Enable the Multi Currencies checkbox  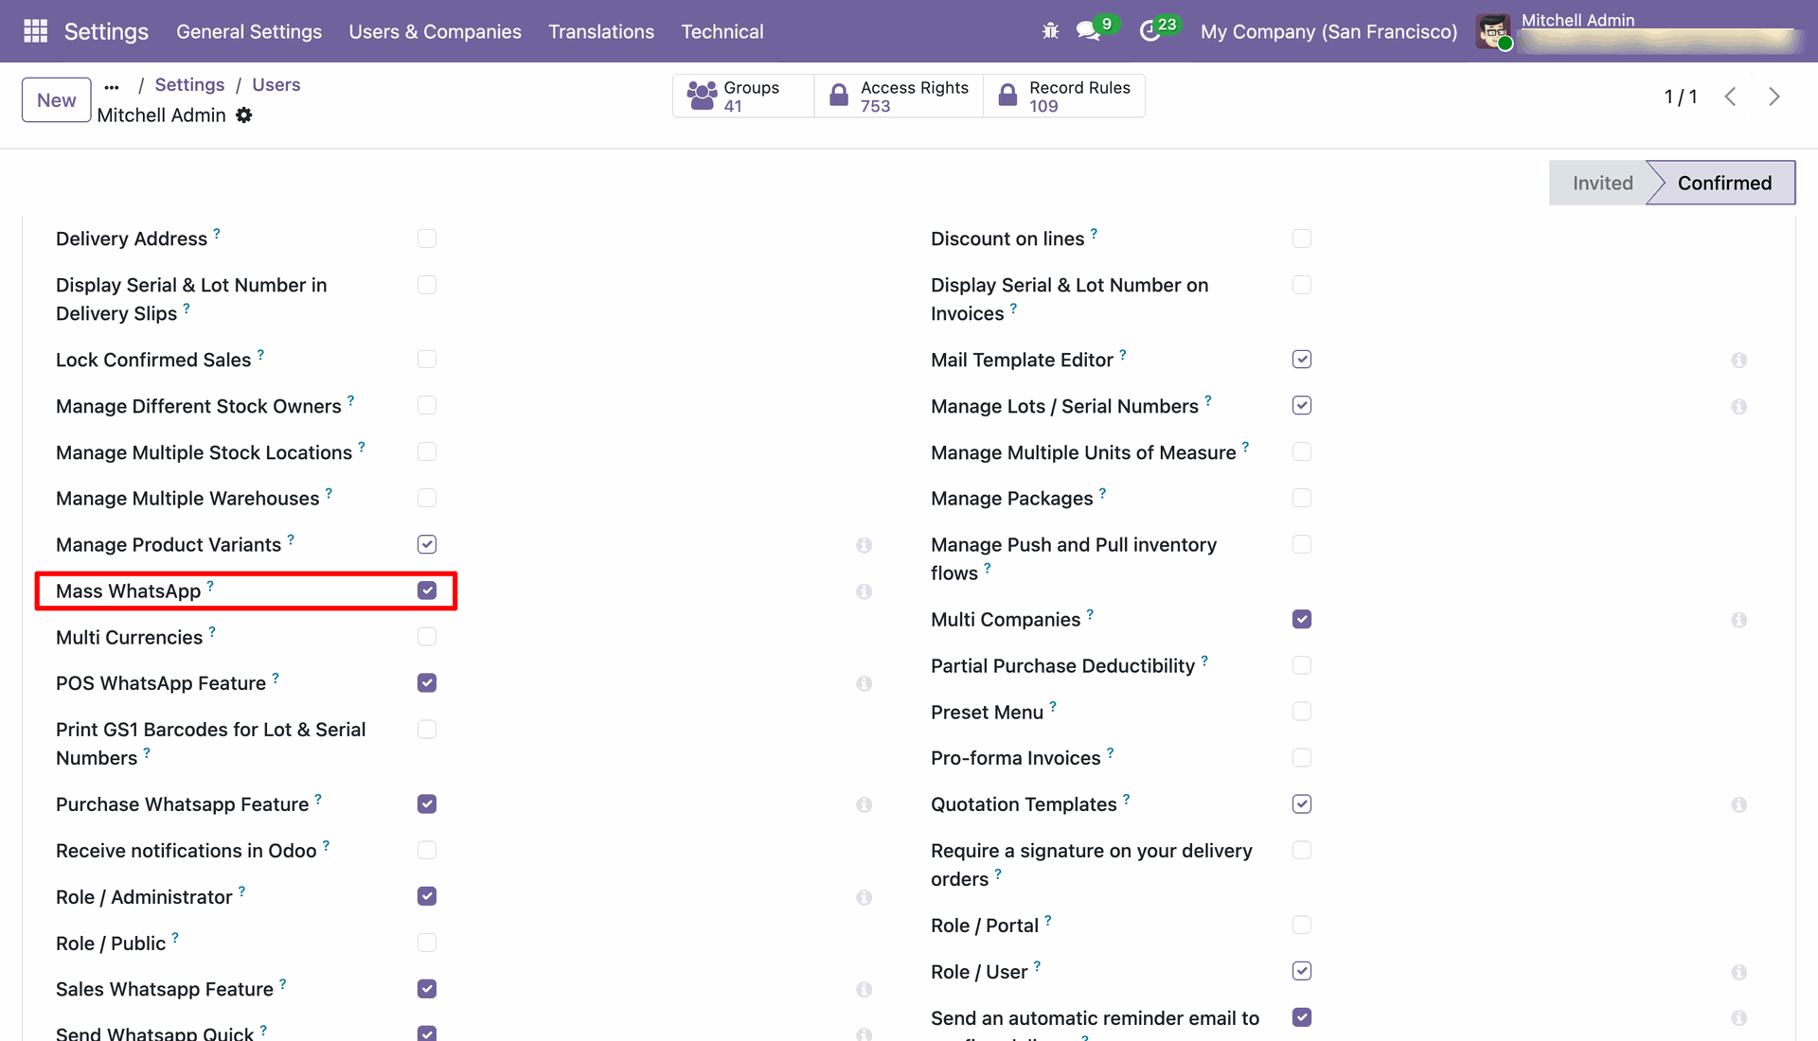point(427,637)
